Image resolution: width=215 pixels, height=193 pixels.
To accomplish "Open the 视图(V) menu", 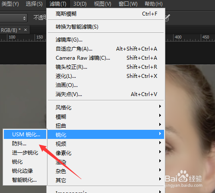I will [102, 4].
